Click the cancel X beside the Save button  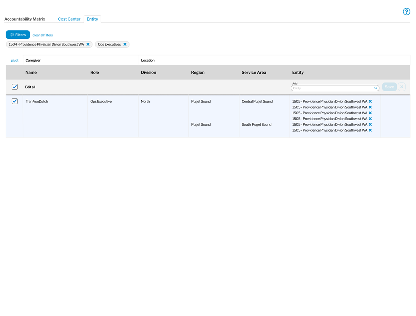tap(402, 87)
